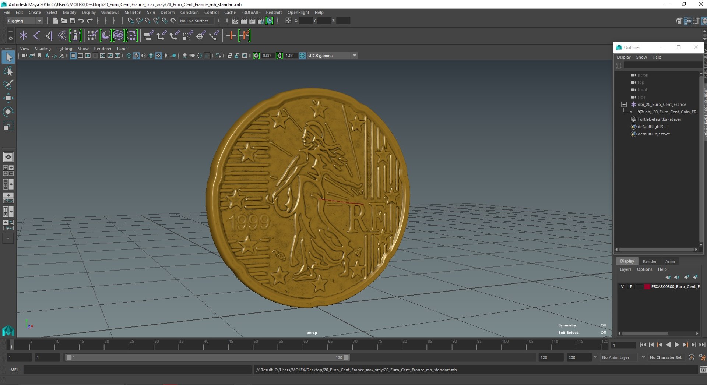
Task: Select TurtleDefaultBakeLayer in Outliner
Action: point(659,119)
